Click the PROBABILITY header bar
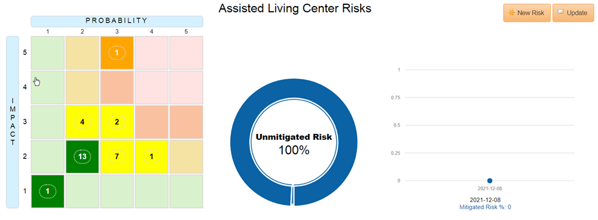 pos(117,21)
